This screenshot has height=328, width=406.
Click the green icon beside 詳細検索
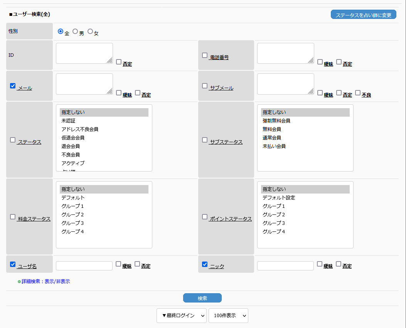[19, 282]
